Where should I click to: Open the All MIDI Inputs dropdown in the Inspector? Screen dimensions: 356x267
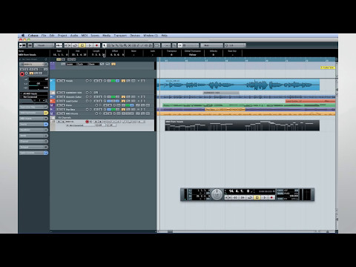(33, 94)
